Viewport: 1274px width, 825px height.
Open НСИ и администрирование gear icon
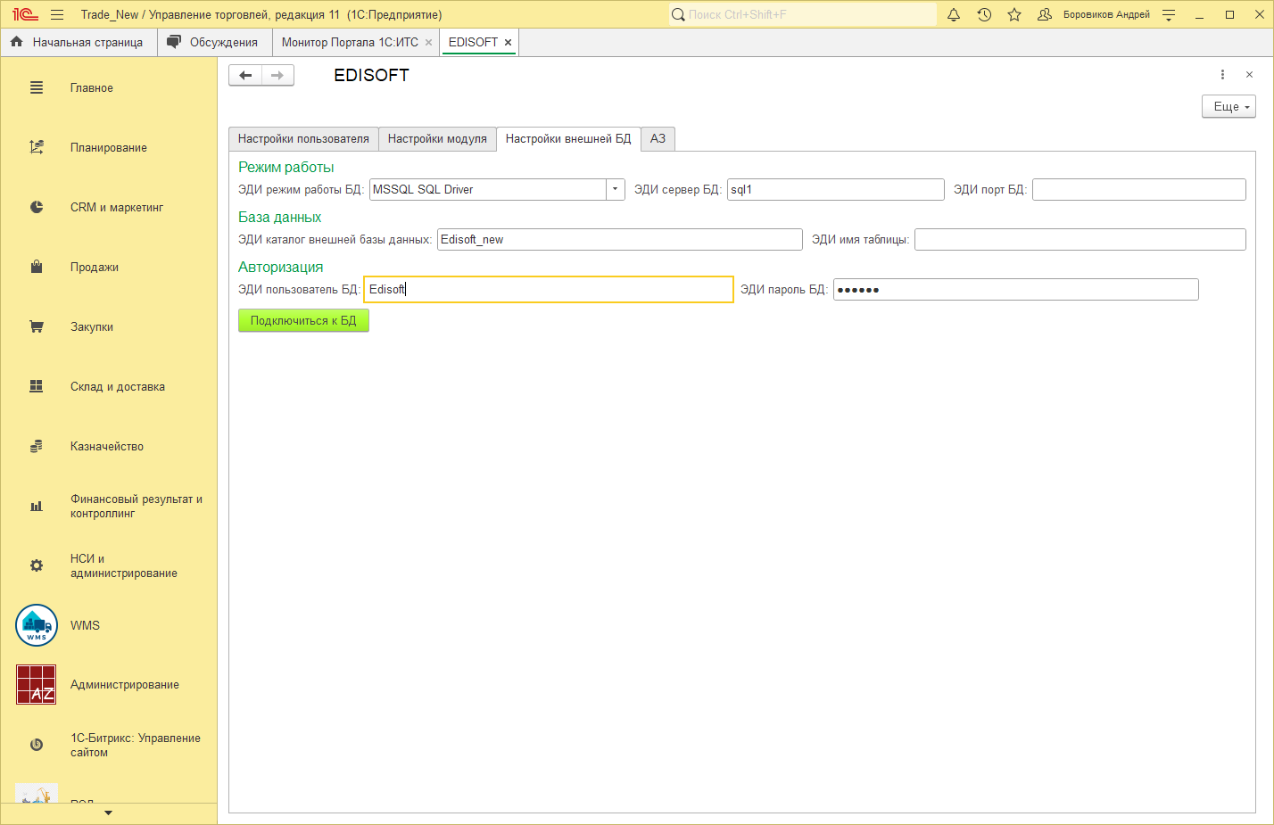tap(37, 565)
